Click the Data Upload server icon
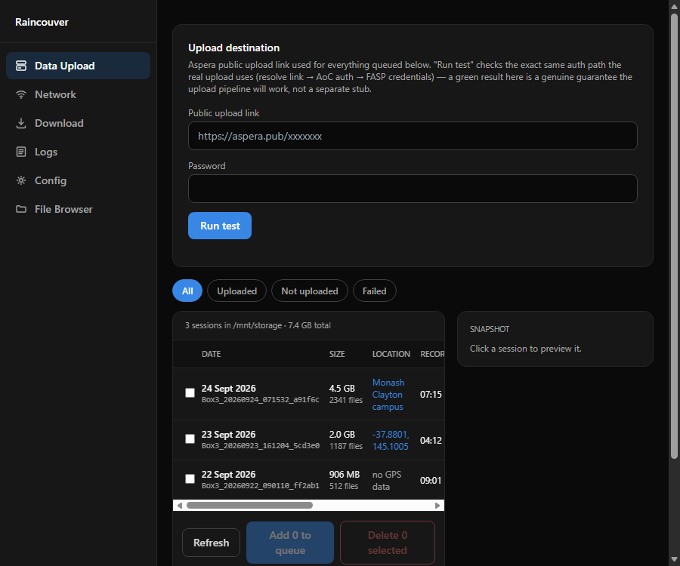Viewport: 680px width, 566px height. [x=21, y=66]
